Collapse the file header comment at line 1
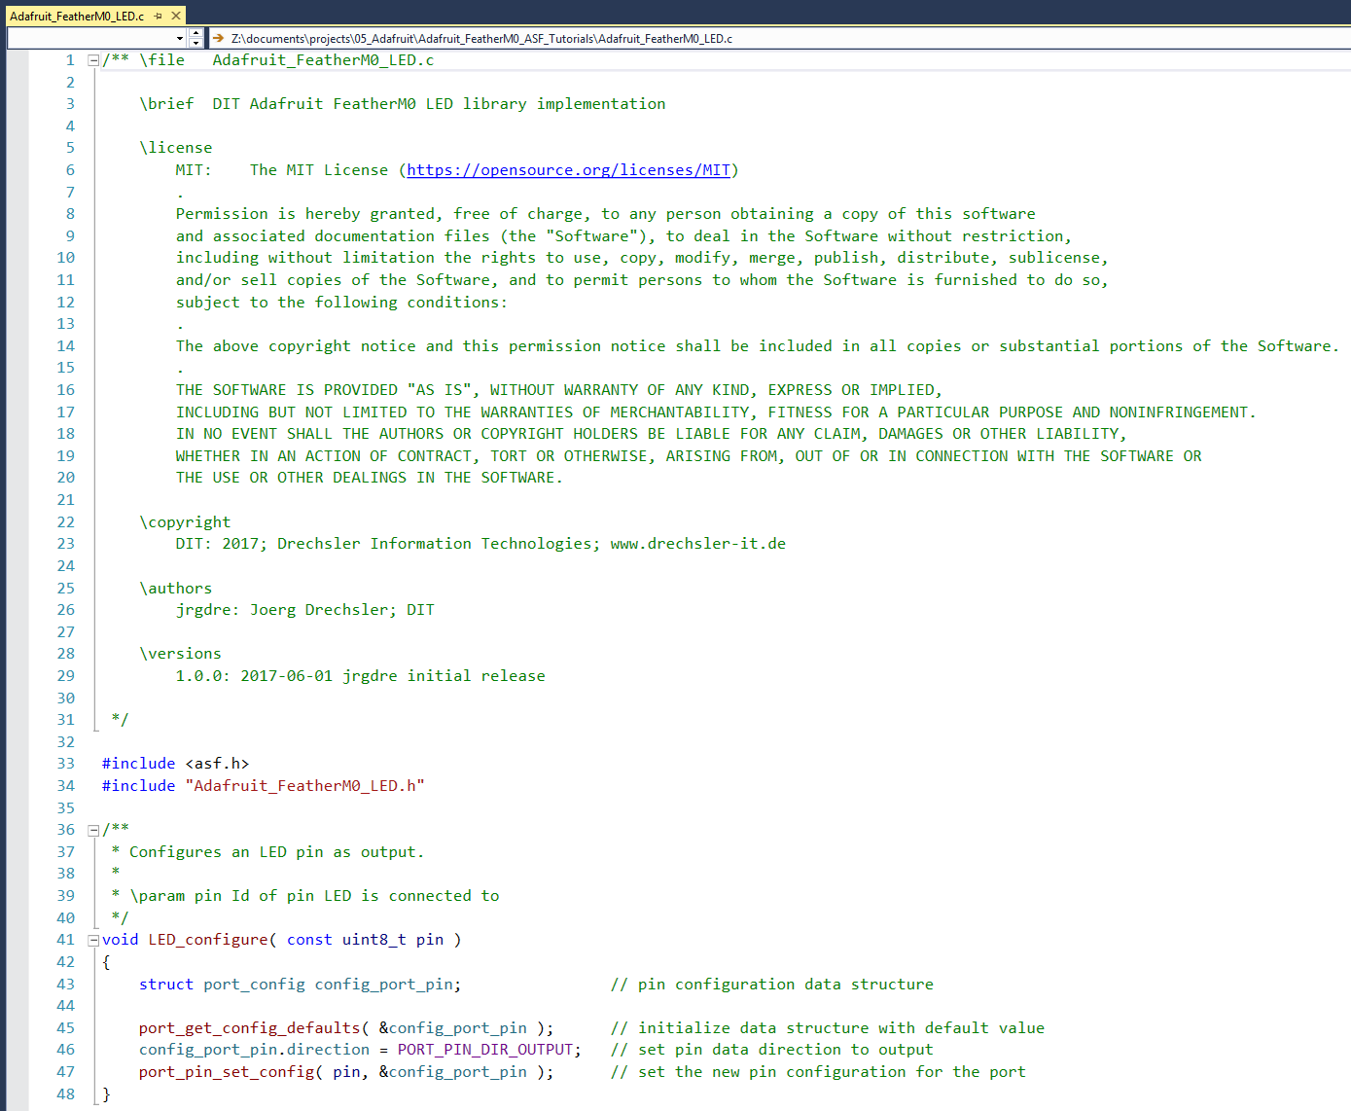Image resolution: width=1351 pixels, height=1111 pixels. tap(93, 60)
